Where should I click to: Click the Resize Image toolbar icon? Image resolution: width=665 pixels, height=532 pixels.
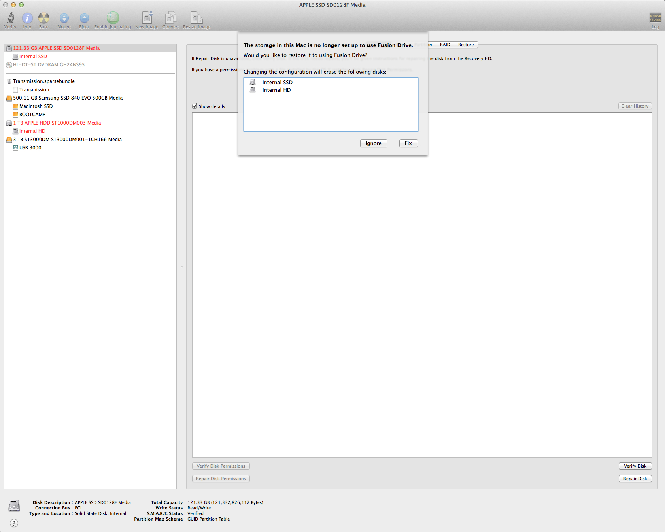pyautogui.click(x=197, y=17)
